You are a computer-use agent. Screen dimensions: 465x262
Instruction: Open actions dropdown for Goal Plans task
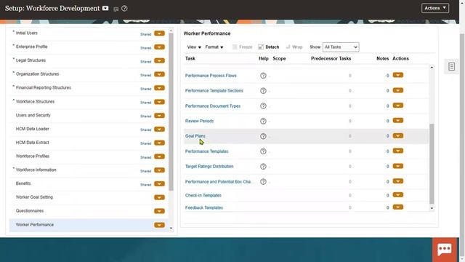[398, 136]
